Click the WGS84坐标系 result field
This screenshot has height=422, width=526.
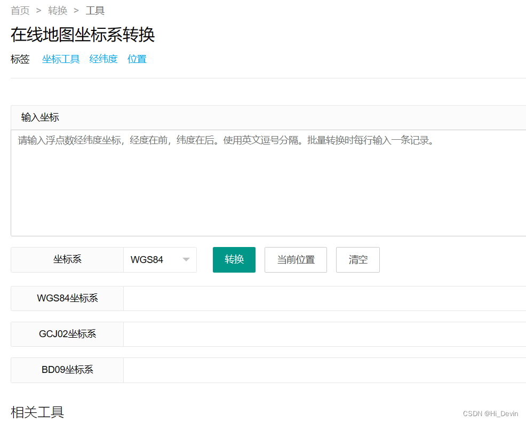[x=324, y=298]
